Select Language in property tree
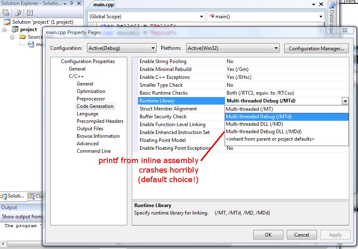The height and width of the screenshot is (249, 358). (x=87, y=114)
